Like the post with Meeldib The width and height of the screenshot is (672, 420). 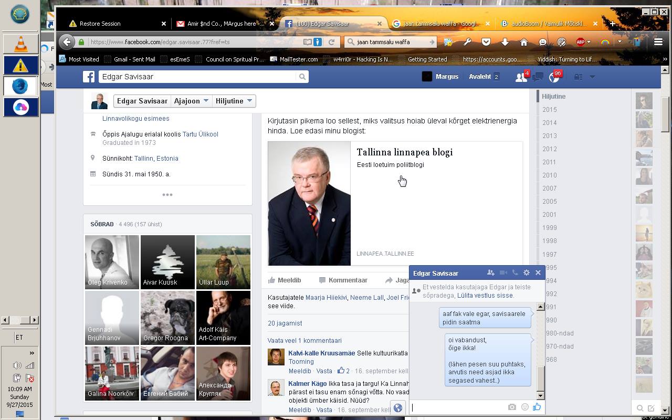pos(285,280)
